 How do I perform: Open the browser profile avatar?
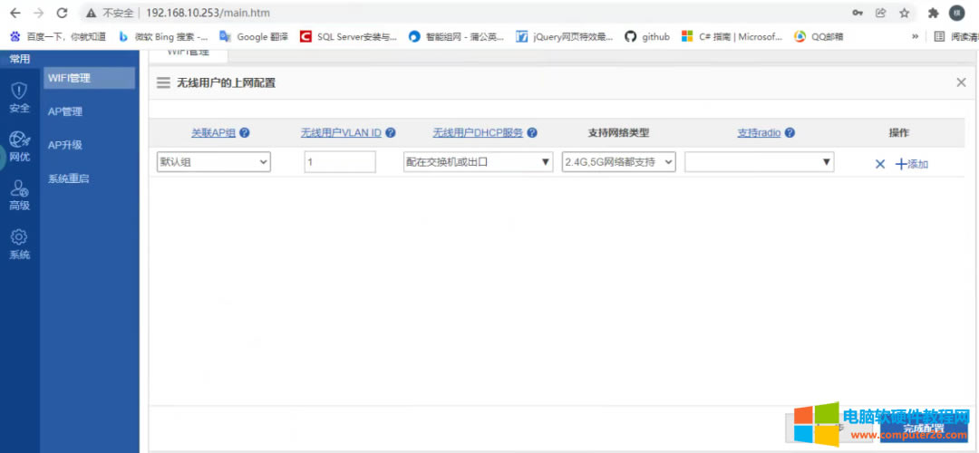(x=956, y=13)
